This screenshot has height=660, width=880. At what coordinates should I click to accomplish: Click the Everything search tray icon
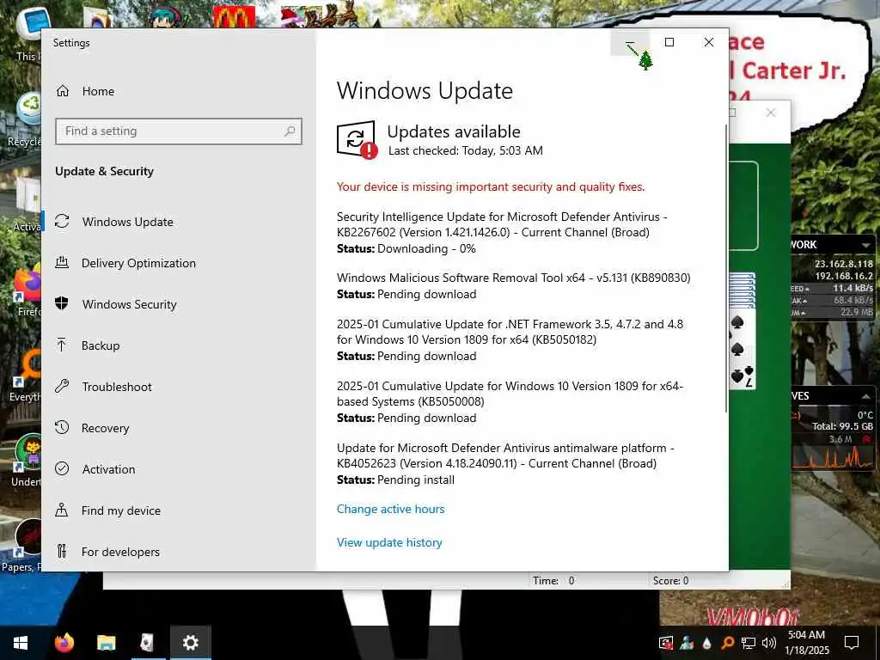click(x=727, y=643)
